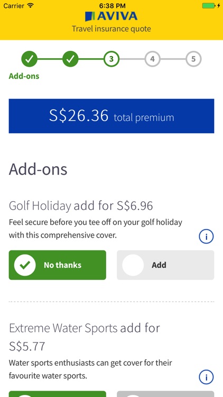Select No thanks for Extreme Water Sports
Image resolution: width=223 pixels, height=397 pixels.
point(58,394)
